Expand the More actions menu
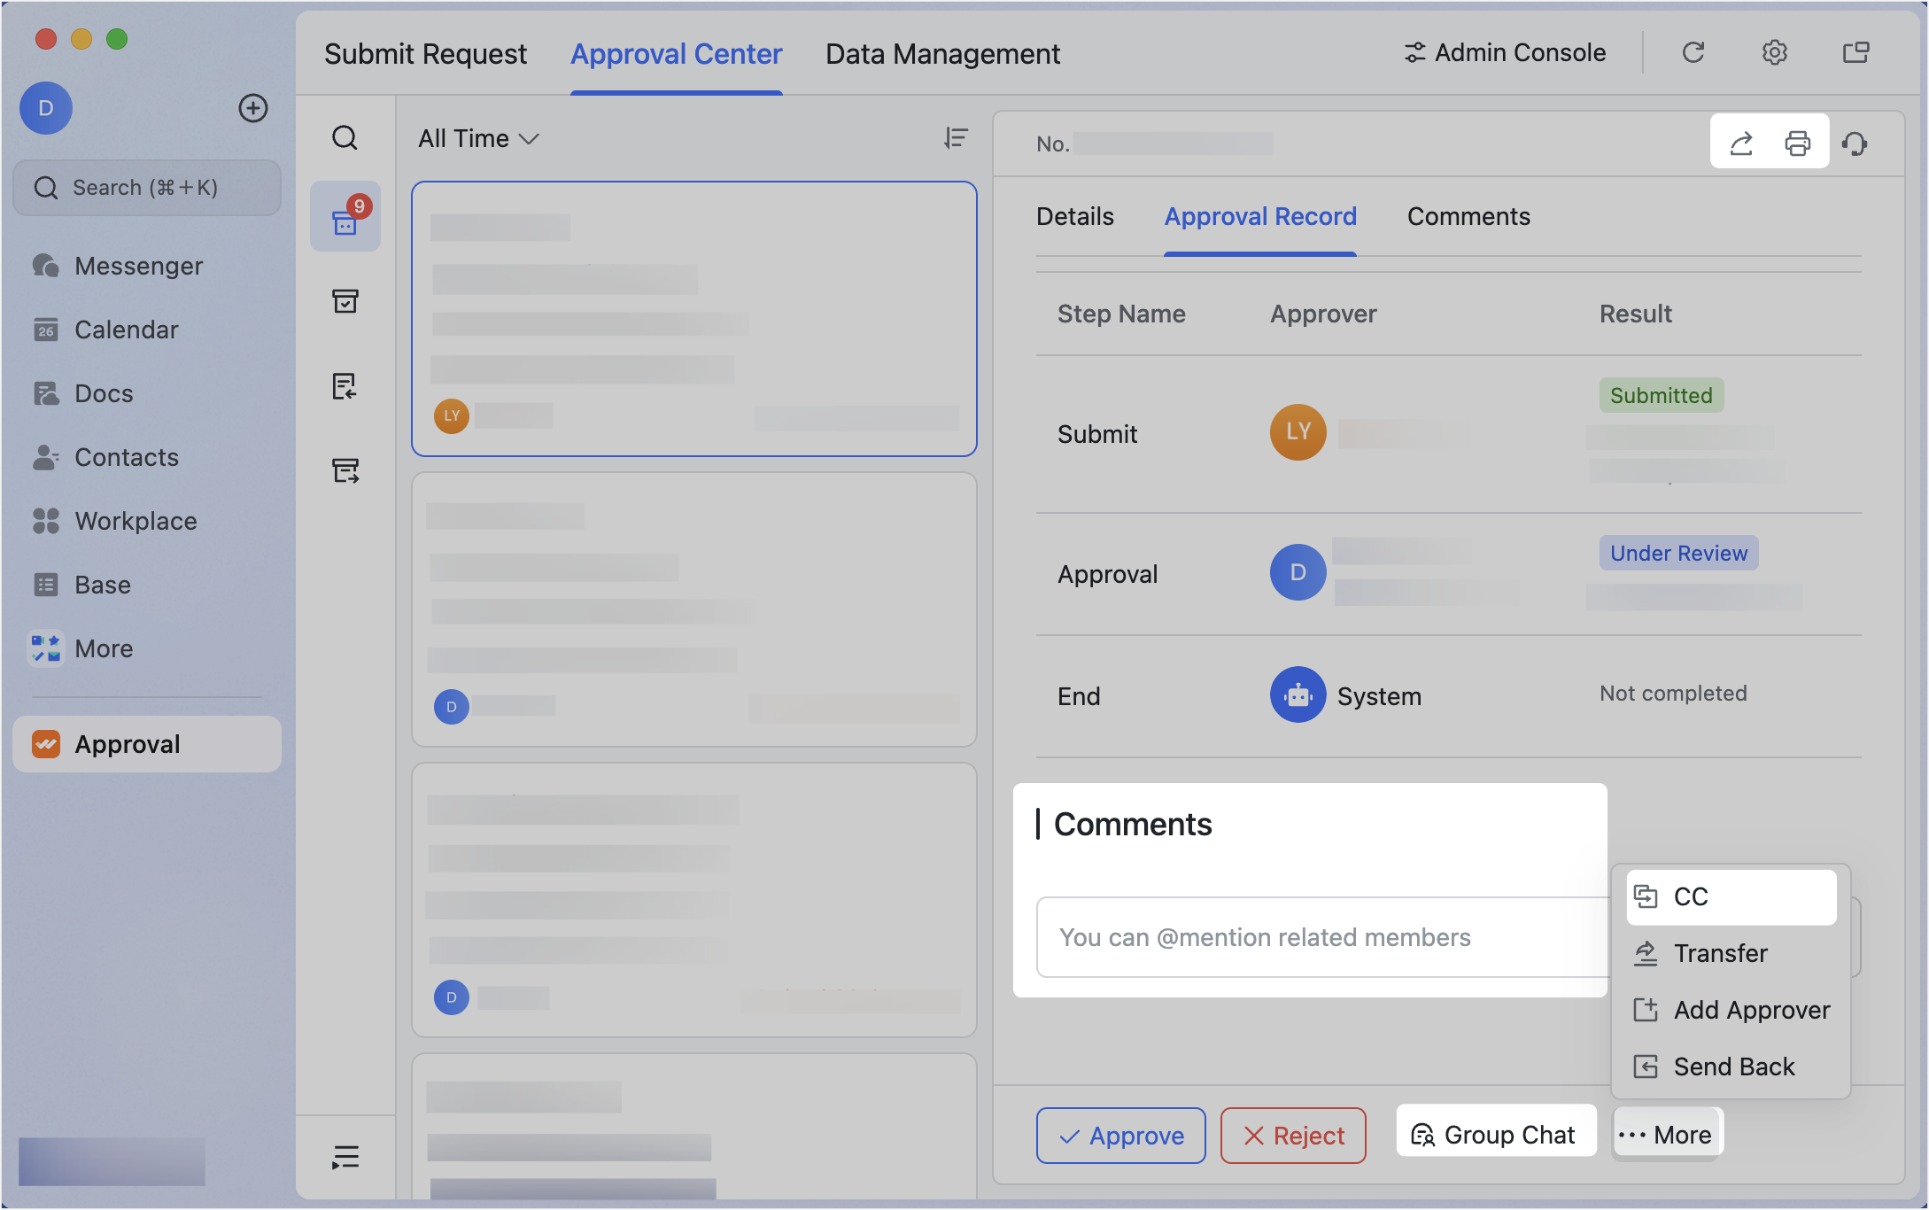 tap(1667, 1135)
